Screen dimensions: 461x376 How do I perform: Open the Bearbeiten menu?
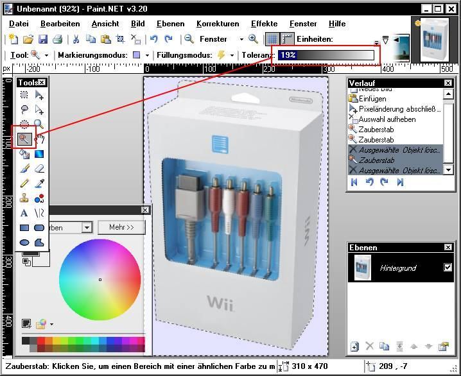(x=60, y=24)
